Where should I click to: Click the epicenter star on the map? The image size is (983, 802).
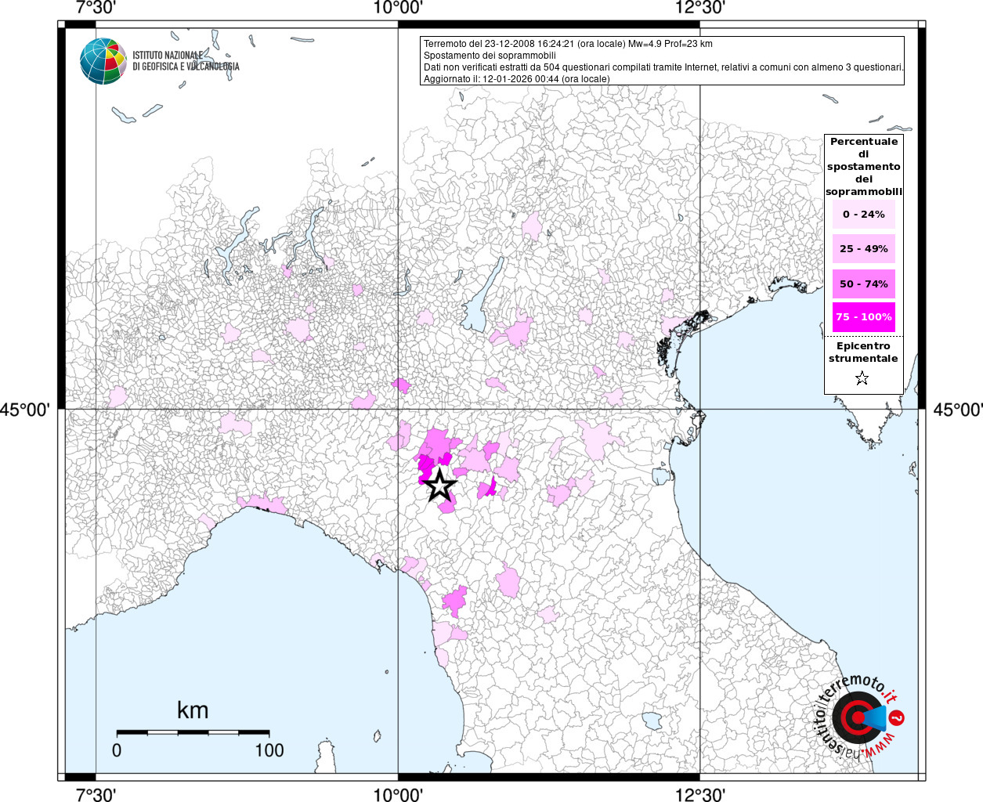coord(440,486)
